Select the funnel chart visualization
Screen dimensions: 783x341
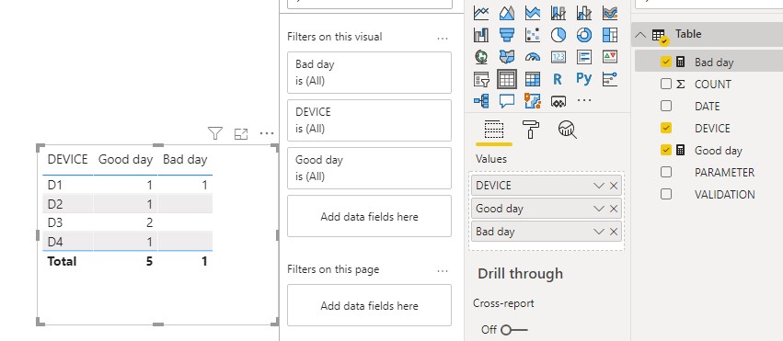tap(507, 34)
